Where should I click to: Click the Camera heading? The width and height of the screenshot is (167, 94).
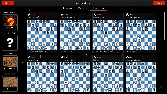(x=10, y=54)
